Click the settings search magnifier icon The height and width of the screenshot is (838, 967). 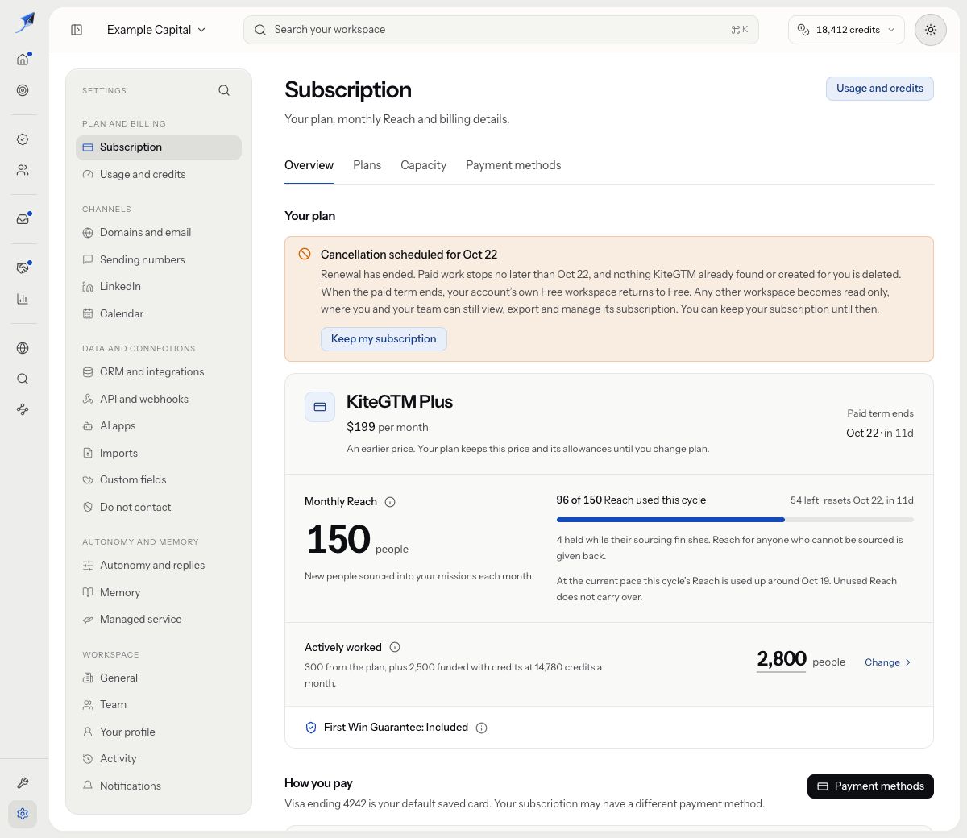click(224, 90)
